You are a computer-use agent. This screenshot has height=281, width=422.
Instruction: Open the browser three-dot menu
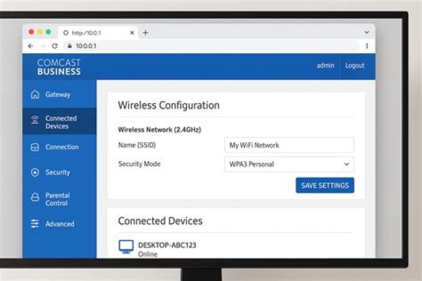367,46
